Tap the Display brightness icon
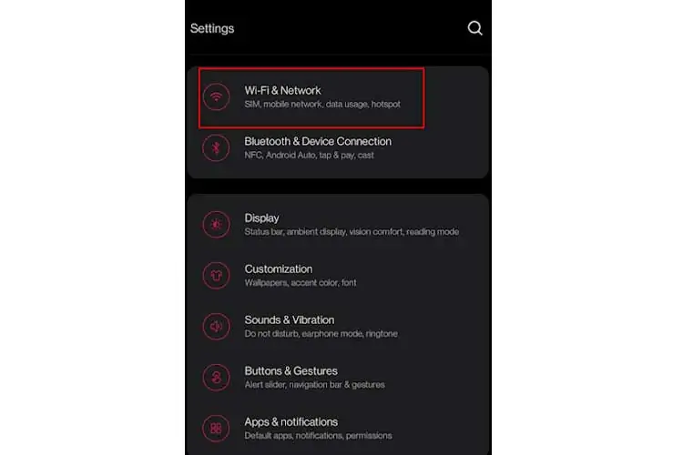The height and width of the screenshot is (455, 683). (x=216, y=224)
